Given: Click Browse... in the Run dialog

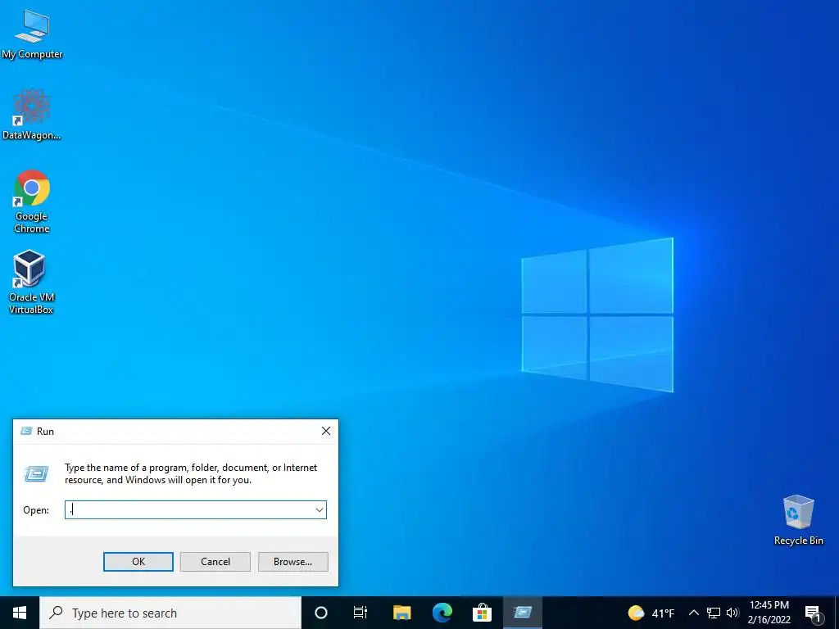Looking at the screenshot, I should pos(293,562).
